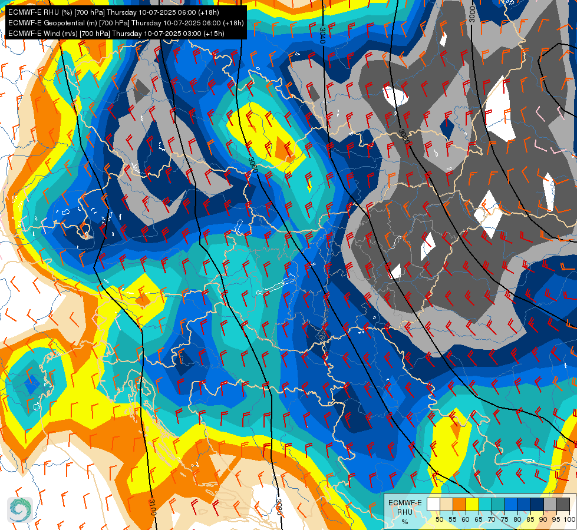Click the legend tick value 55

point(453,520)
